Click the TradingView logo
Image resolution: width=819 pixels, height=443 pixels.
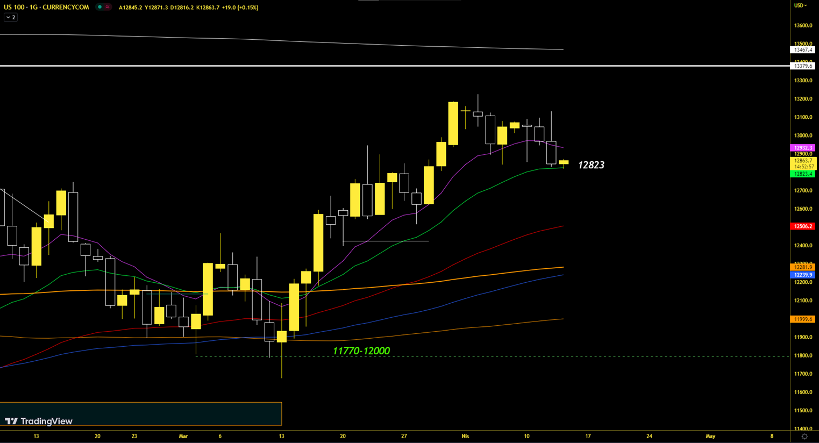[39, 421]
